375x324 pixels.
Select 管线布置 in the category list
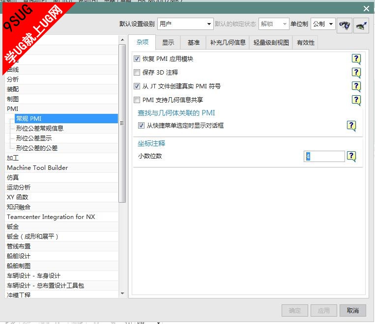61,246
